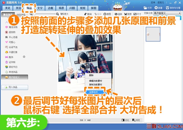Viewport: 183px width, 130px height.
Task: Click the zoom slider handle
Action: point(34,14)
